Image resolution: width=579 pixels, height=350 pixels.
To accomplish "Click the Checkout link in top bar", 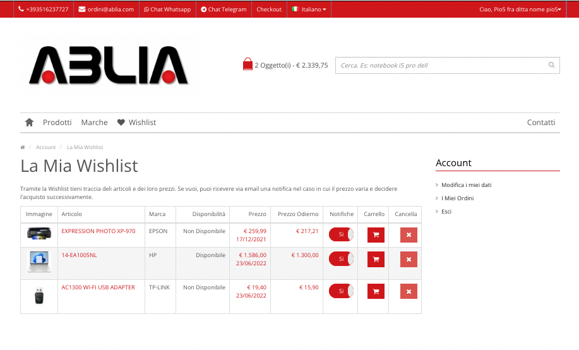I will pyautogui.click(x=269, y=9).
